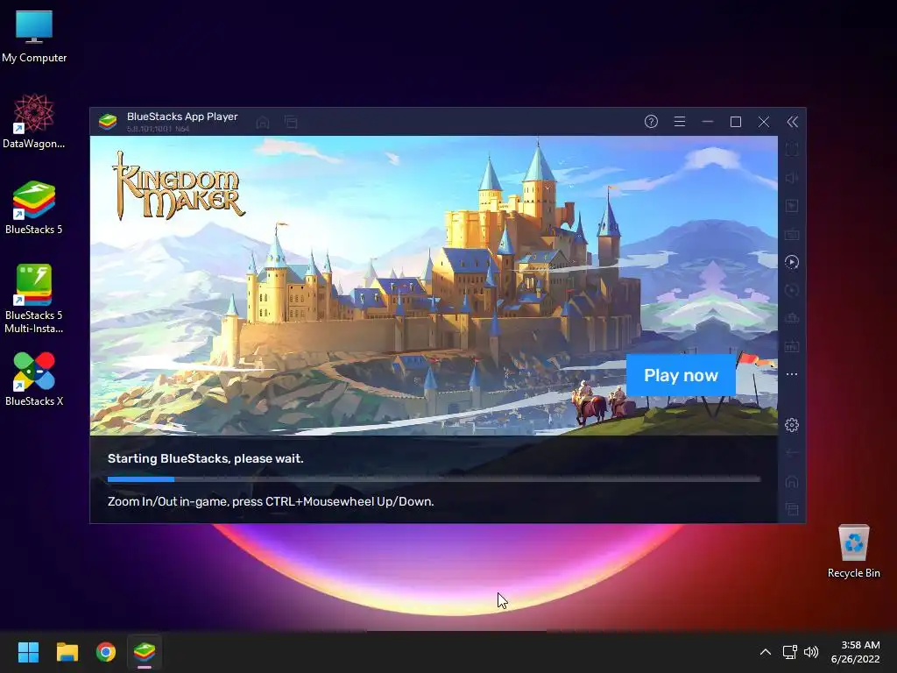Open Google Chrome from taskbar
This screenshot has width=897, height=673.
pos(106,652)
